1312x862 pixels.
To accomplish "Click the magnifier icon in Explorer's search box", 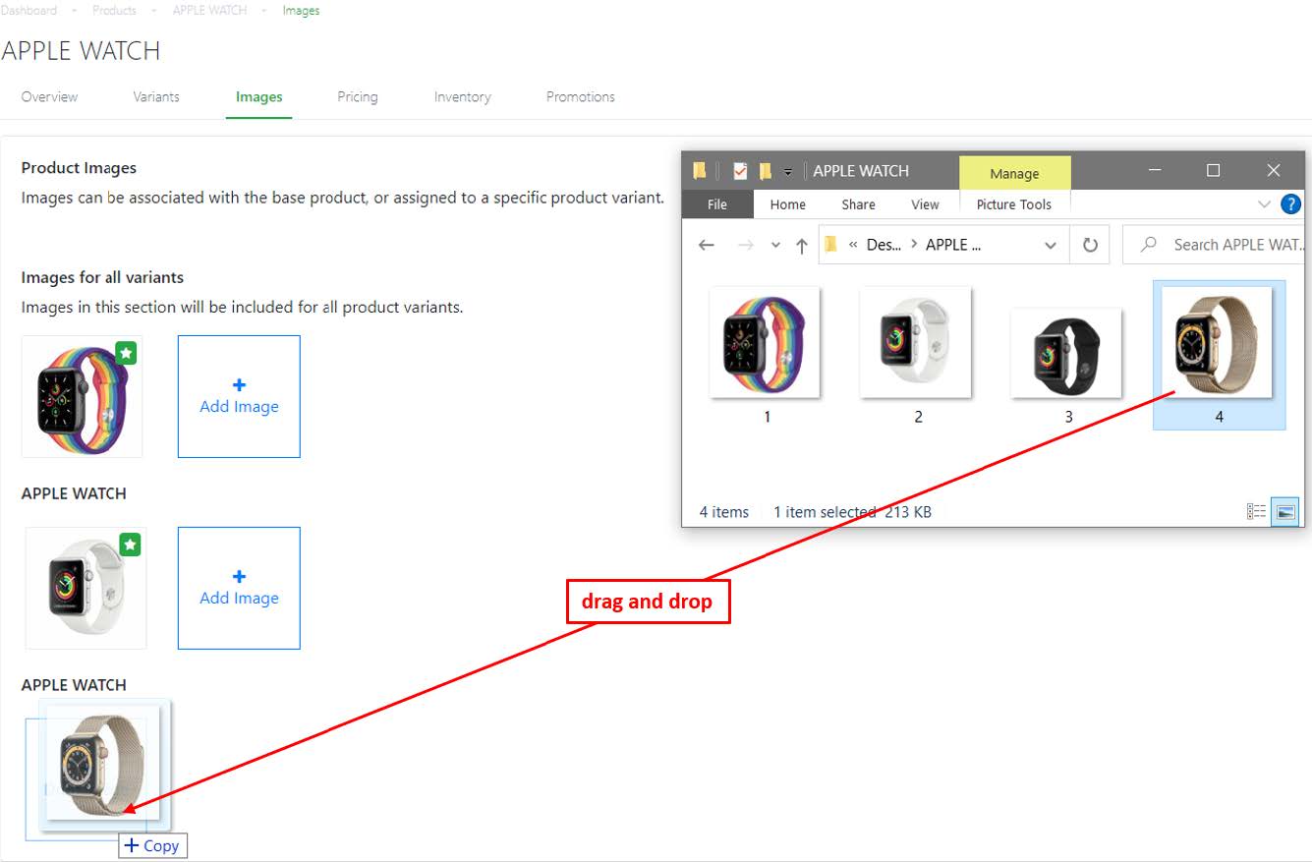I will click(x=1148, y=245).
